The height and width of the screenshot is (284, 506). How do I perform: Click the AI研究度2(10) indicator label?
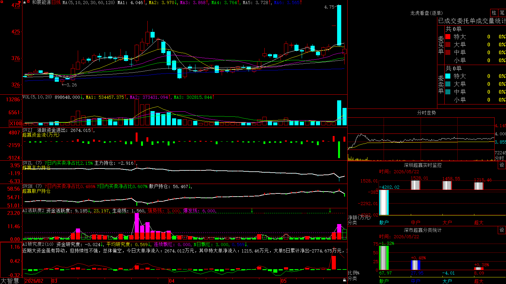pyautogui.click(x=38, y=244)
